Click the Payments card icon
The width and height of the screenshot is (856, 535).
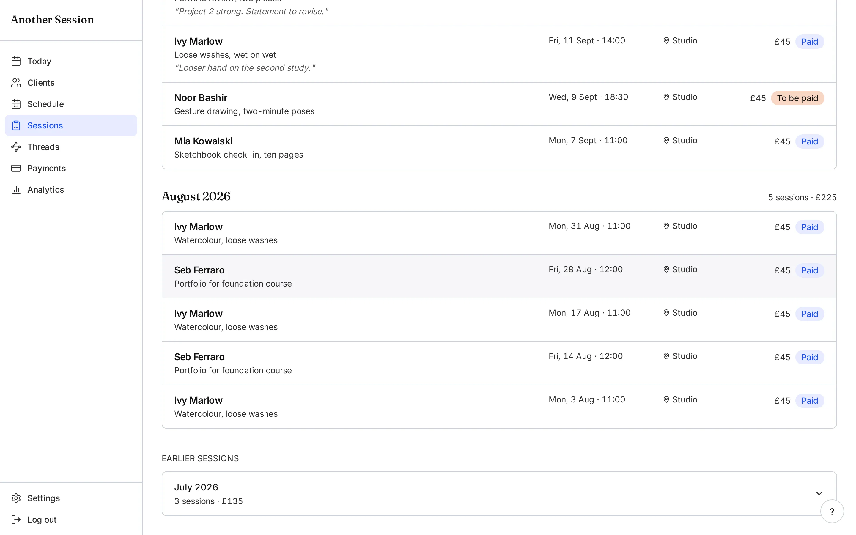16,168
